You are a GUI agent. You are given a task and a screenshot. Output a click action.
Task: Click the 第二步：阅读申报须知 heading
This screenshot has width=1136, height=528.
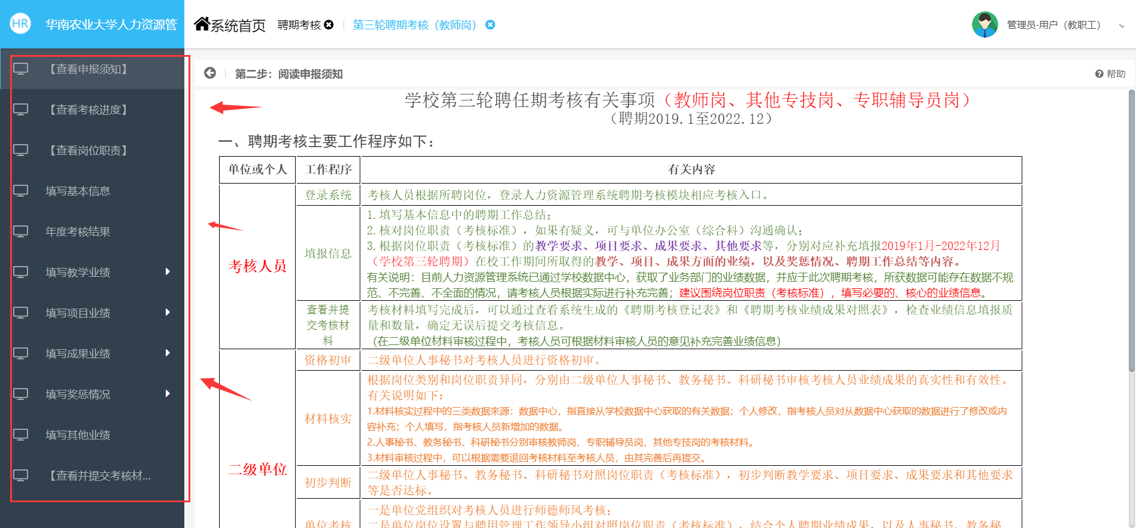288,74
